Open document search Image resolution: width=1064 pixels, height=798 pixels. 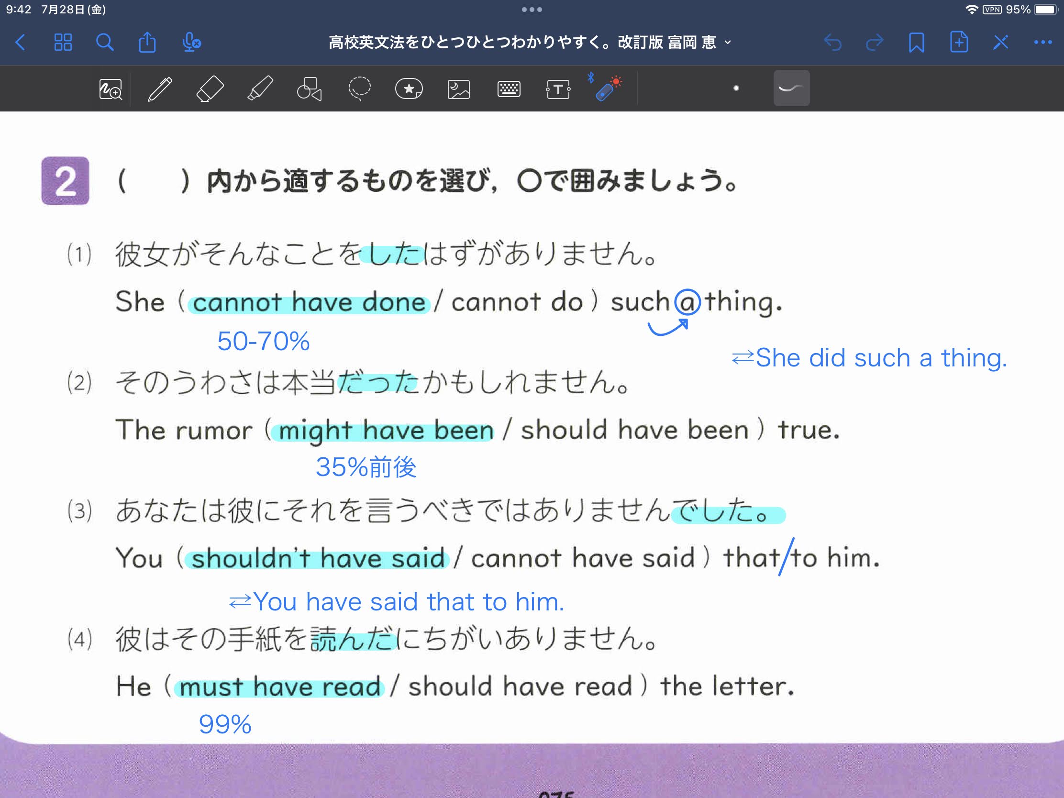pos(105,42)
